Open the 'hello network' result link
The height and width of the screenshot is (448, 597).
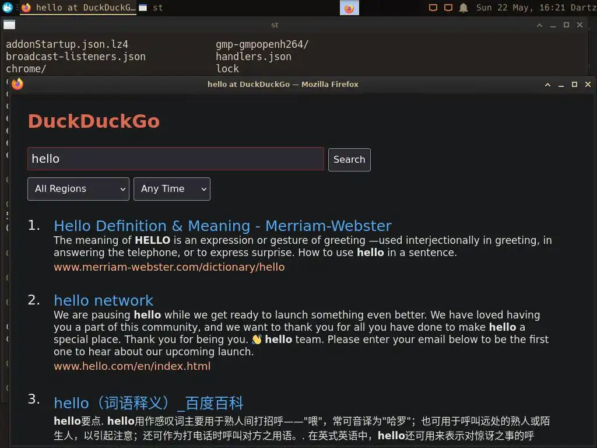pyautogui.click(x=104, y=300)
